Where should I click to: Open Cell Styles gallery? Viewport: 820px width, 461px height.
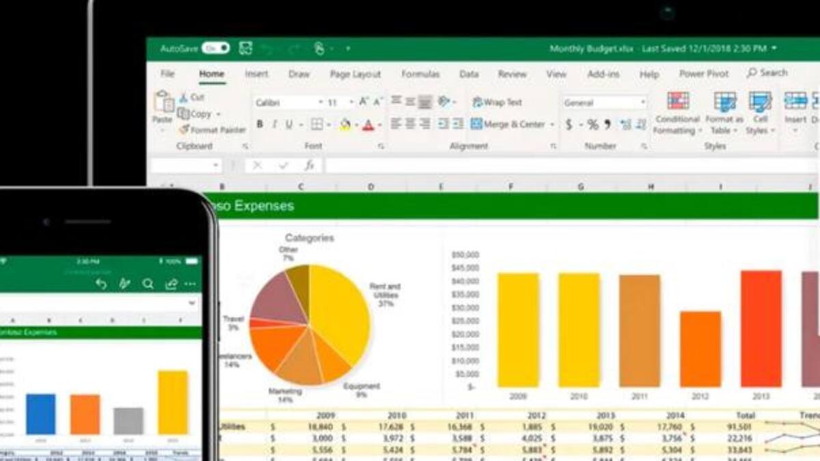click(x=760, y=113)
